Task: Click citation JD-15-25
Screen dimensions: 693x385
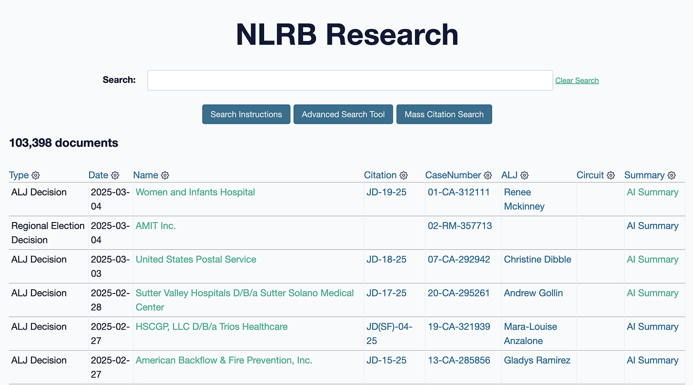Action: pos(386,361)
